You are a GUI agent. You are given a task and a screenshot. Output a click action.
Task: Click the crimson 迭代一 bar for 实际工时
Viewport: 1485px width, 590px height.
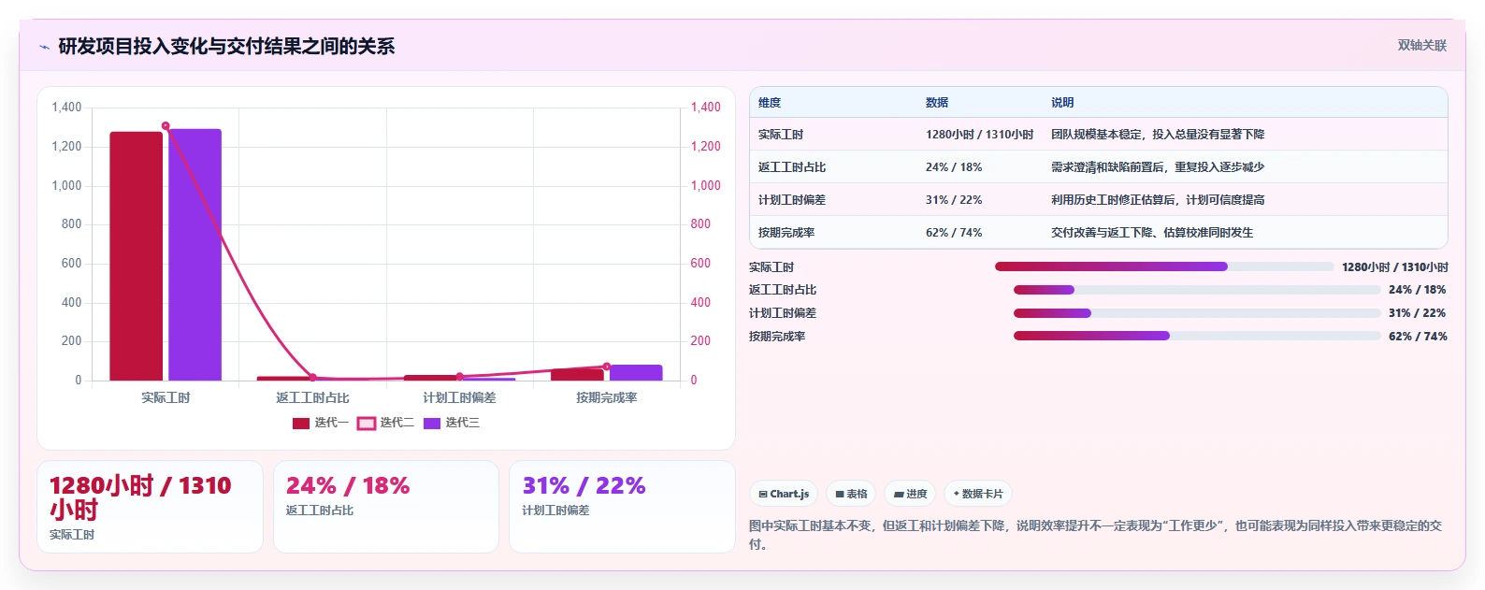pos(137,256)
